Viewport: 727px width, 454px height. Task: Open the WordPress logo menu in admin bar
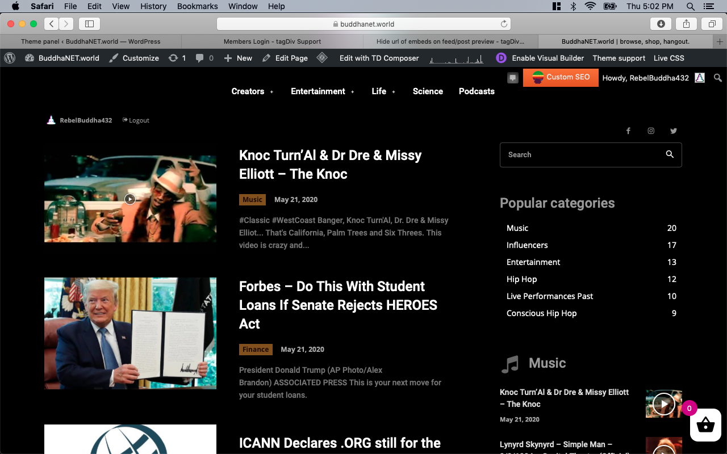pyautogui.click(x=10, y=58)
